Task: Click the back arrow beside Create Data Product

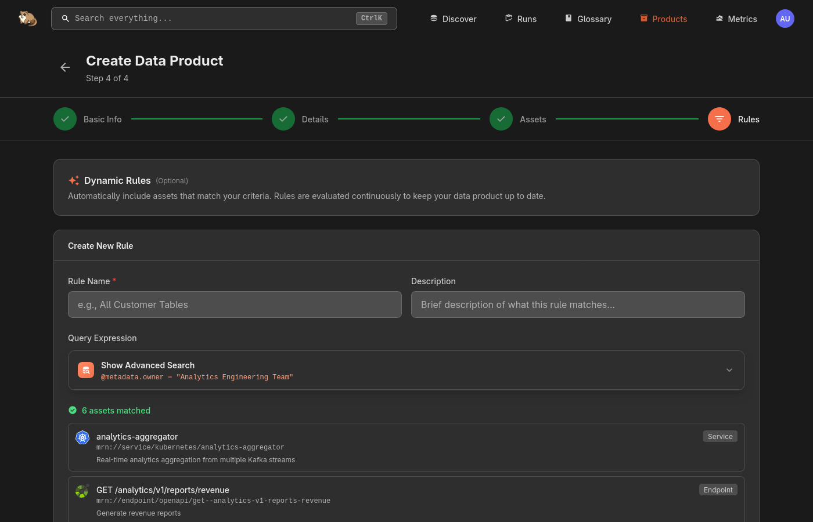Action: (x=65, y=67)
